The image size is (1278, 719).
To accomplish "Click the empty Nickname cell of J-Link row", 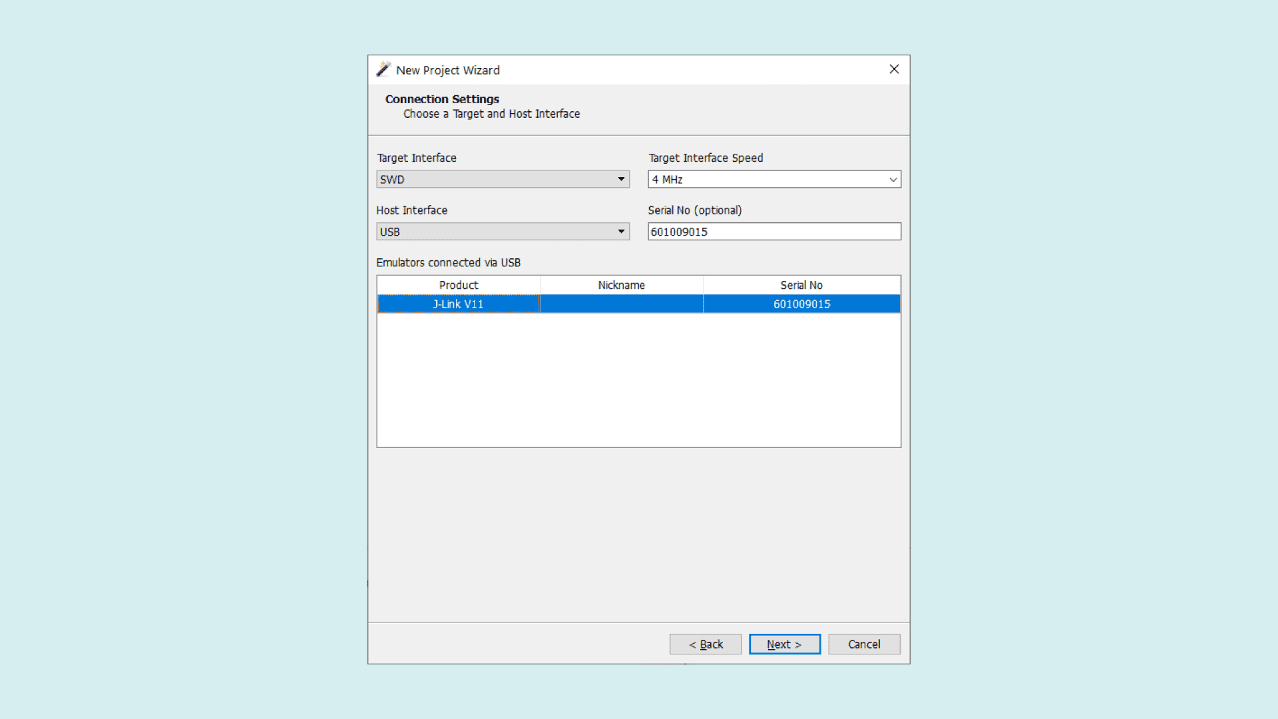I will tap(621, 304).
